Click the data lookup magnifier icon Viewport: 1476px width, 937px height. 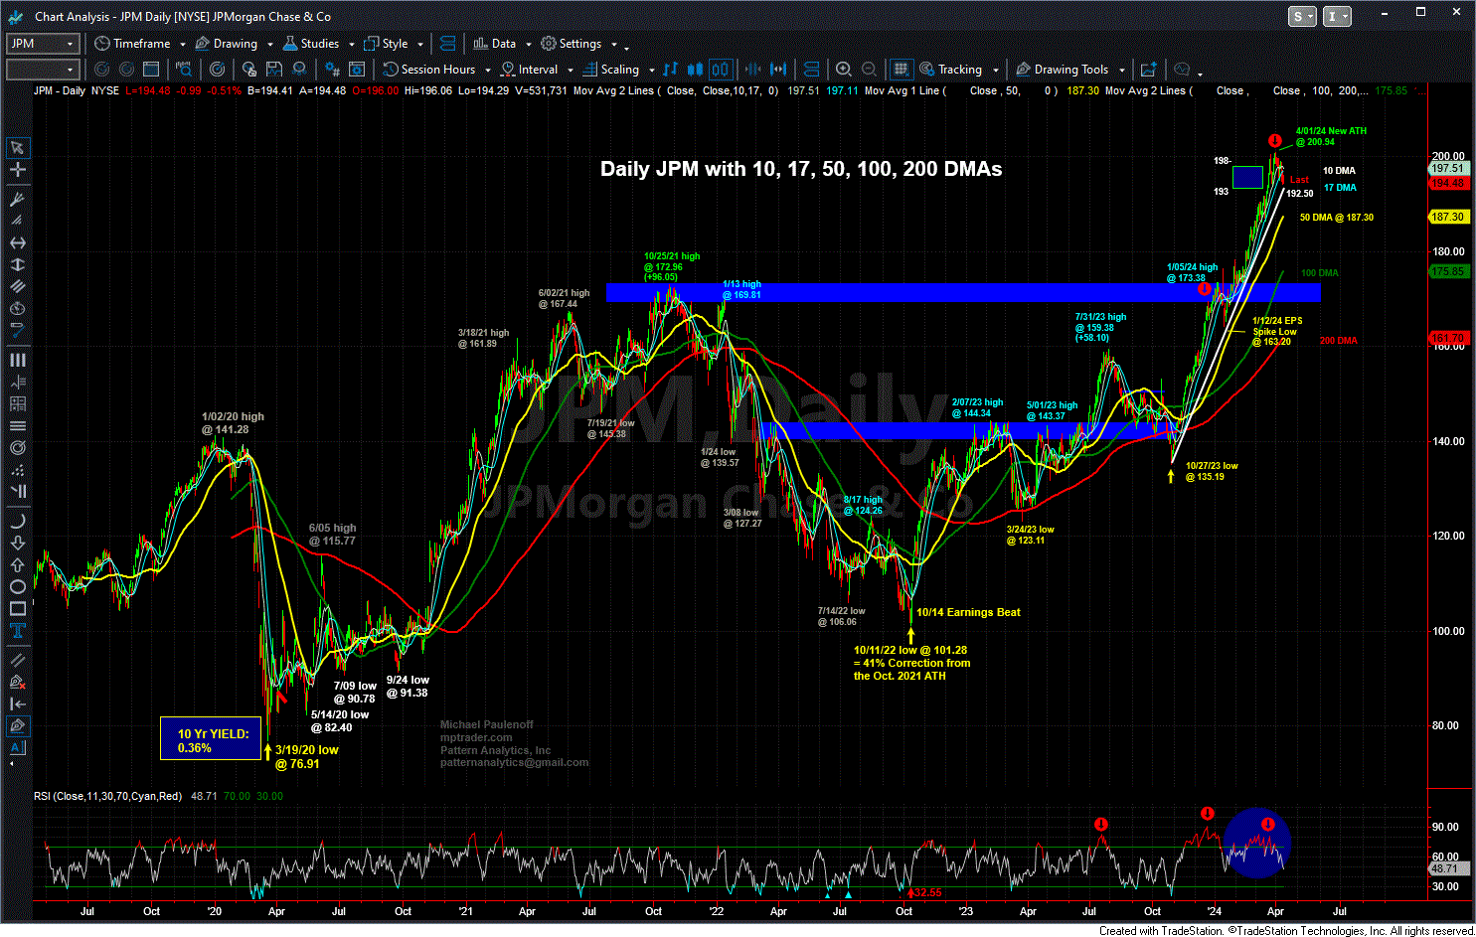[184, 70]
